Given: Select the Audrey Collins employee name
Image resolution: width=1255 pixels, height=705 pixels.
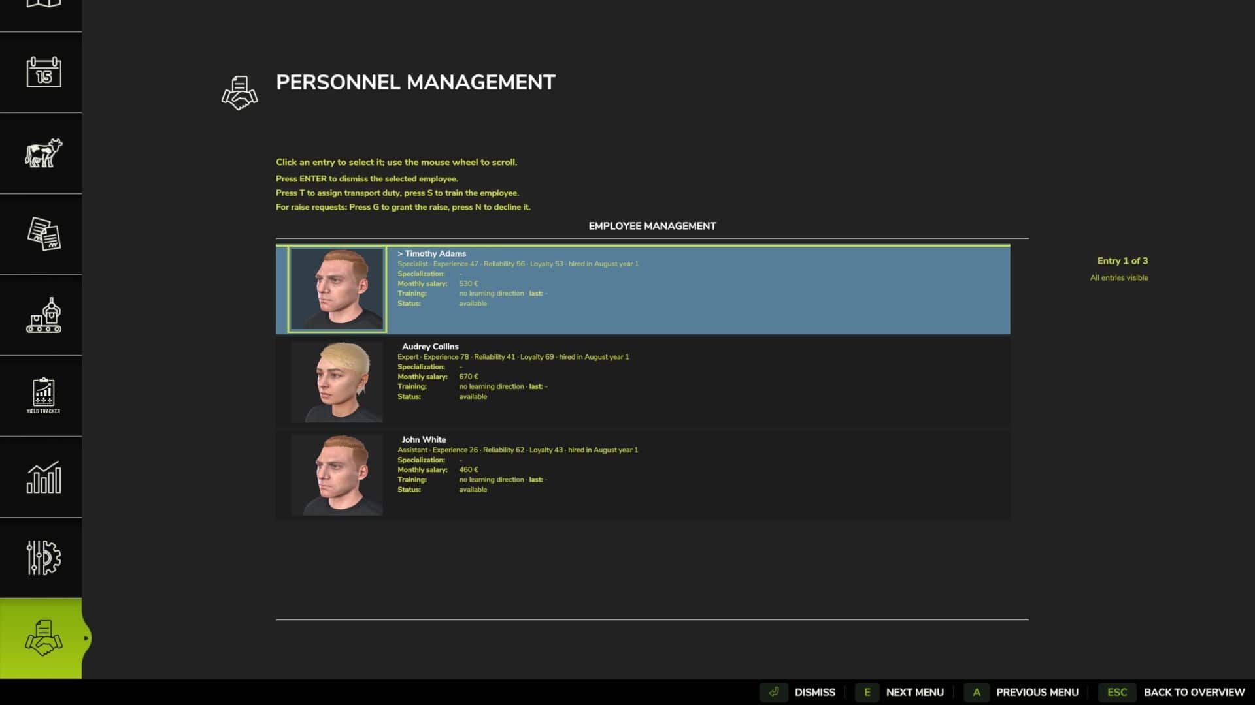Looking at the screenshot, I should click(430, 347).
